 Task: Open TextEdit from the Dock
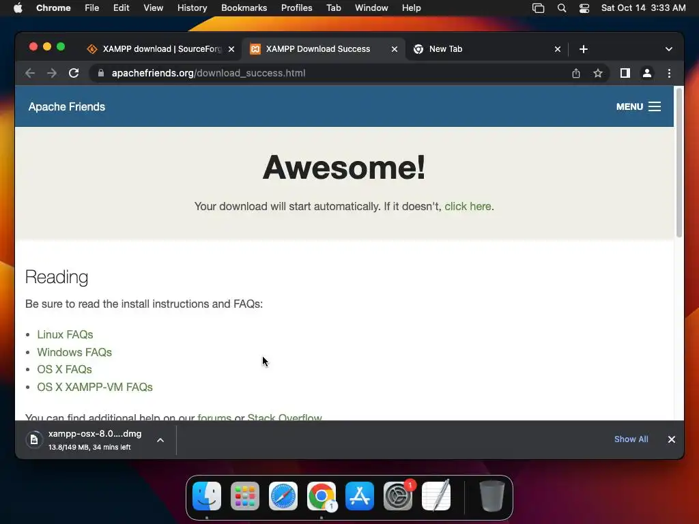click(x=436, y=496)
